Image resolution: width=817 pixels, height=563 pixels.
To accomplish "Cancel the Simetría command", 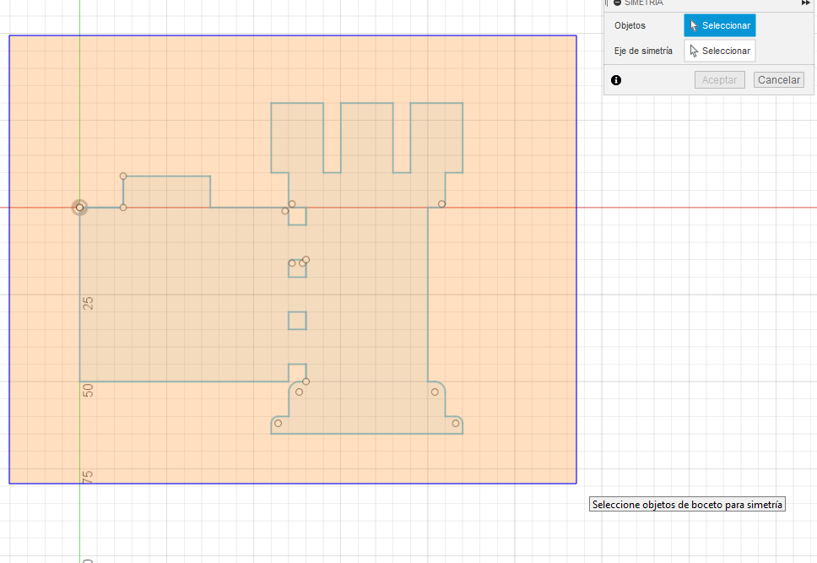I will (x=778, y=79).
